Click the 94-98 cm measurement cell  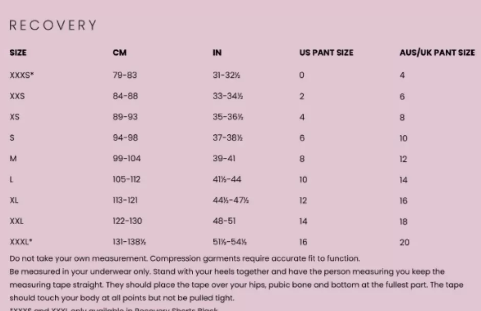point(125,138)
